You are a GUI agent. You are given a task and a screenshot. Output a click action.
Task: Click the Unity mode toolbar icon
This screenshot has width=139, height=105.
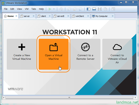[x=105, y=9]
